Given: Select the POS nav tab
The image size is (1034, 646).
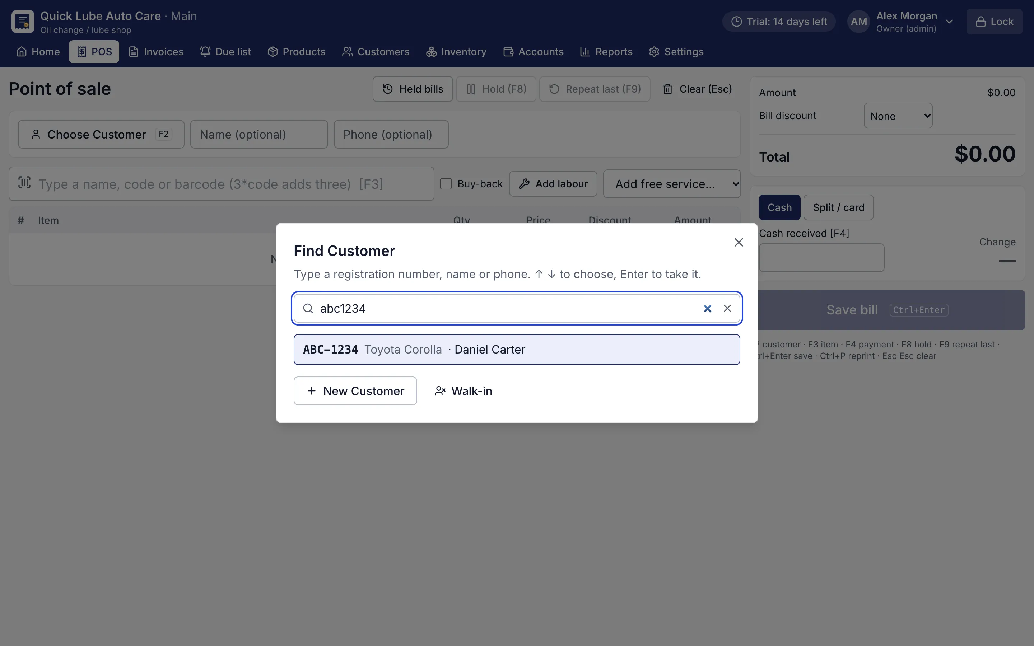Looking at the screenshot, I should coord(94,52).
